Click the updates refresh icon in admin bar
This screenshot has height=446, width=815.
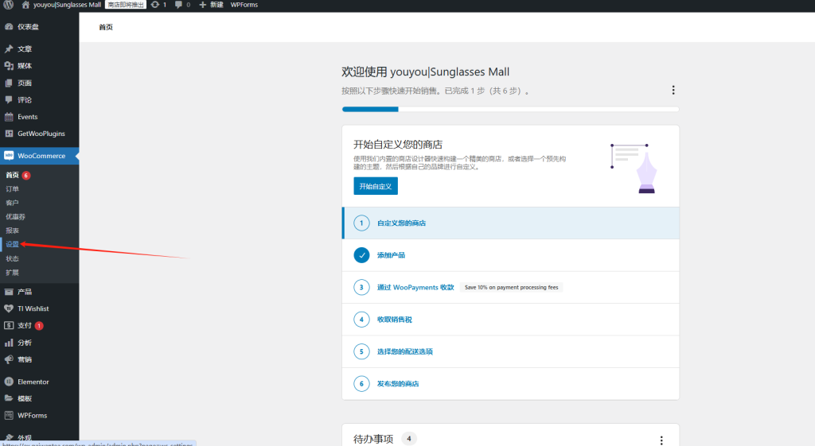[x=154, y=5]
